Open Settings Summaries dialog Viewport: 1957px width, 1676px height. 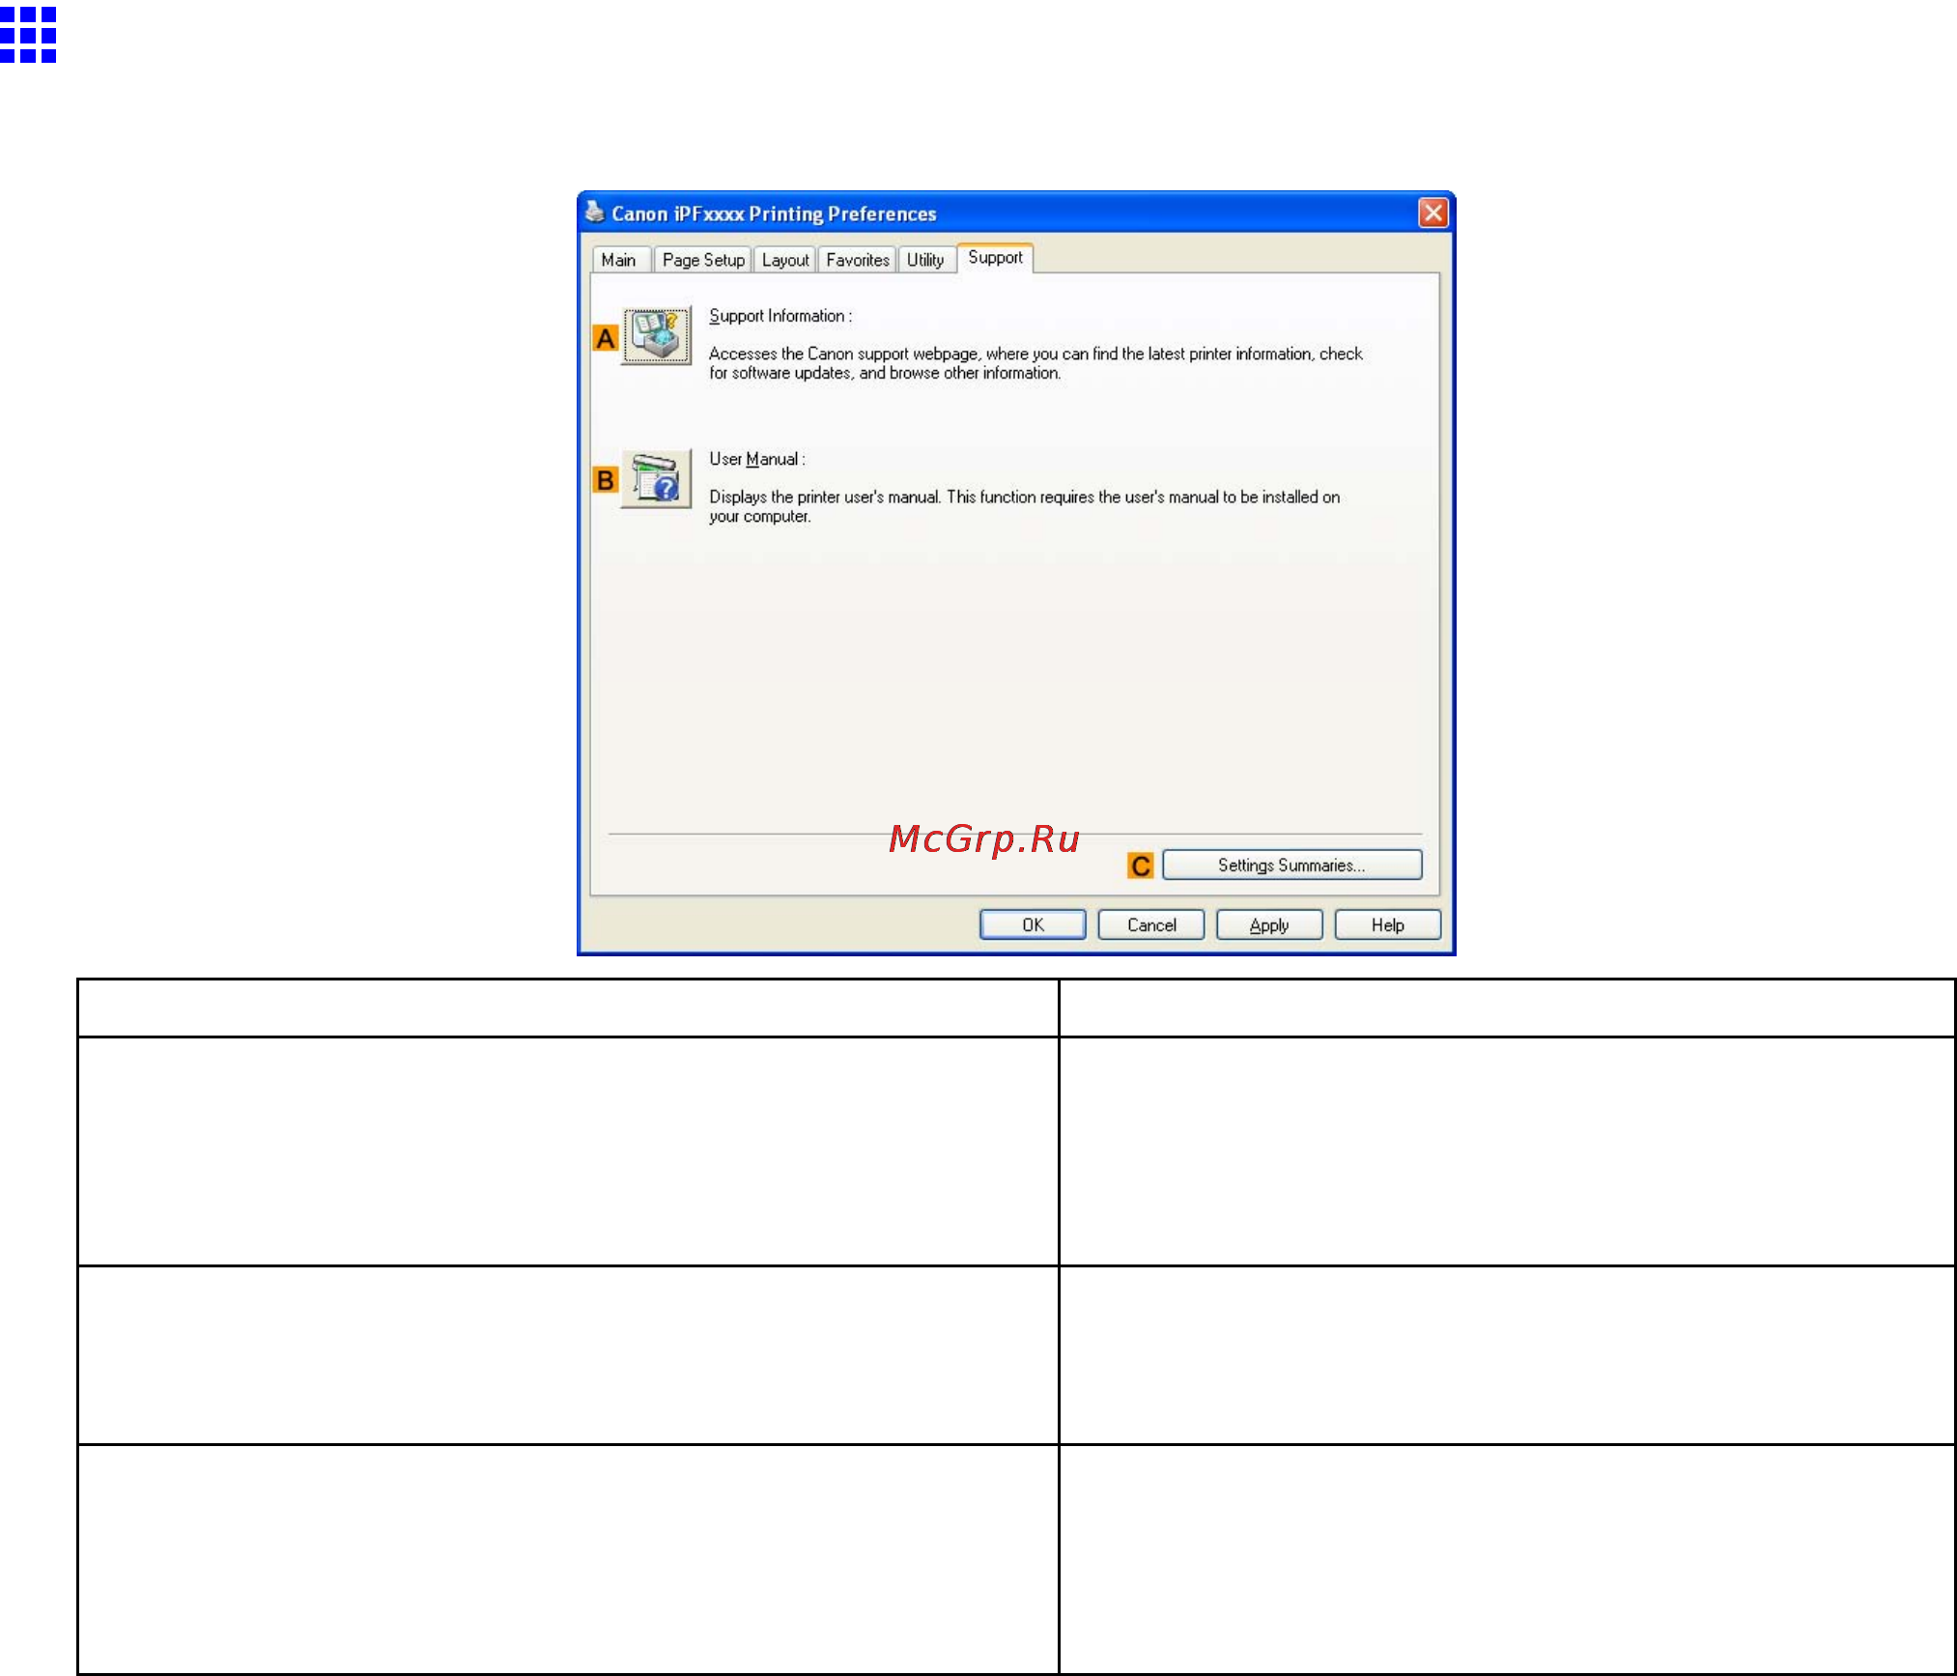click(x=1291, y=866)
